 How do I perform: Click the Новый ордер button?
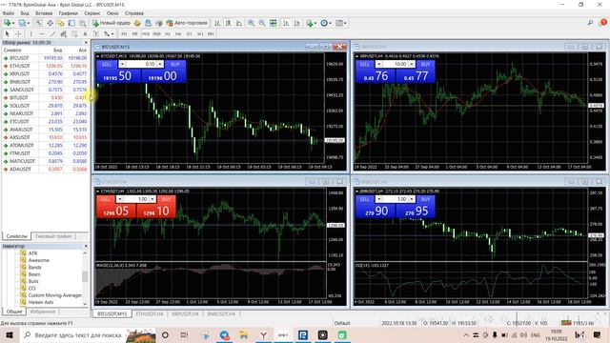point(112,23)
